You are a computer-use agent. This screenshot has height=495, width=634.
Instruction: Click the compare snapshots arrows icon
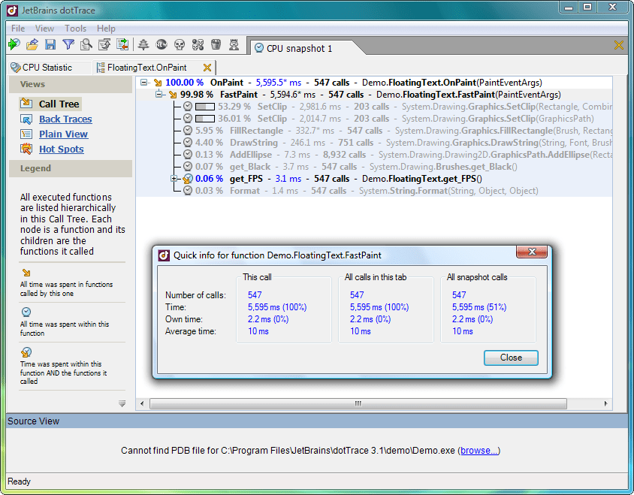pyautogui.click(x=122, y=45)
